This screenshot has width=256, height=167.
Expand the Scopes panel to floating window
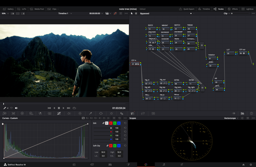pyautogui.click(x=248, y=118)
